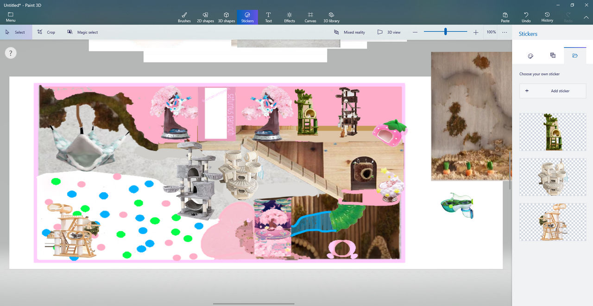Open the Brushes tool panel
This screenshot has height=306, width=593.
click(x=184, y=17)
